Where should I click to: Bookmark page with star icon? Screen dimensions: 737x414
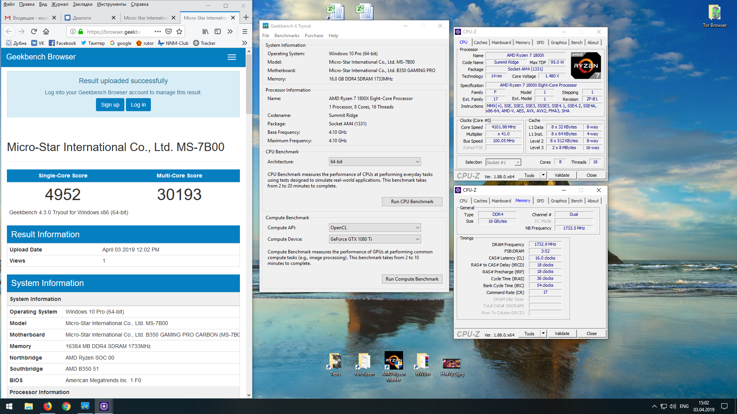179,31
